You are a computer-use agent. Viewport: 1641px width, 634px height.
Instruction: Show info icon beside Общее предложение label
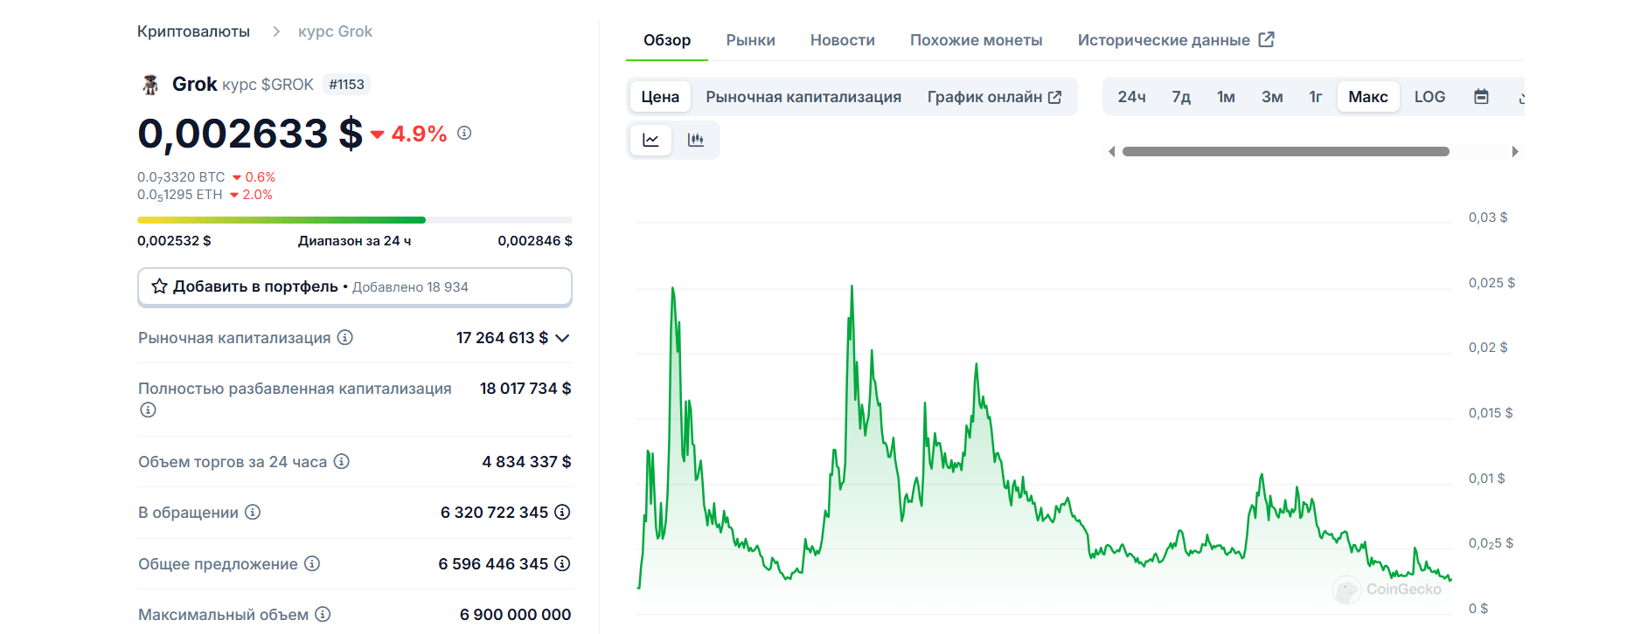(312, 563)
